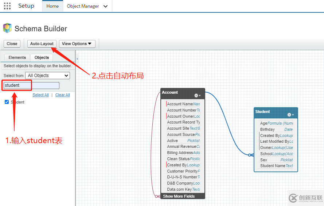Open the Object Manager tab
324x206 pixels.
83,6
